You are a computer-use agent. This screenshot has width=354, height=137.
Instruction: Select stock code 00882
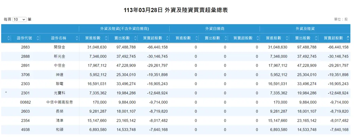25,102
